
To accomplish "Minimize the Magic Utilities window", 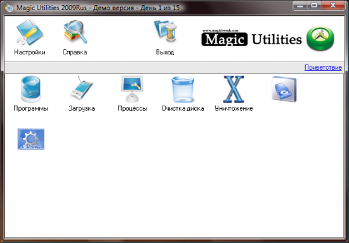I will 300,5.
